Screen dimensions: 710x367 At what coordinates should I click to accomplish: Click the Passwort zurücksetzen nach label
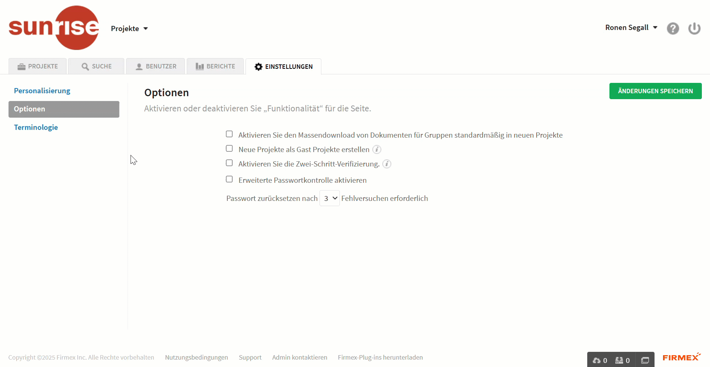(x=272, y=198)
